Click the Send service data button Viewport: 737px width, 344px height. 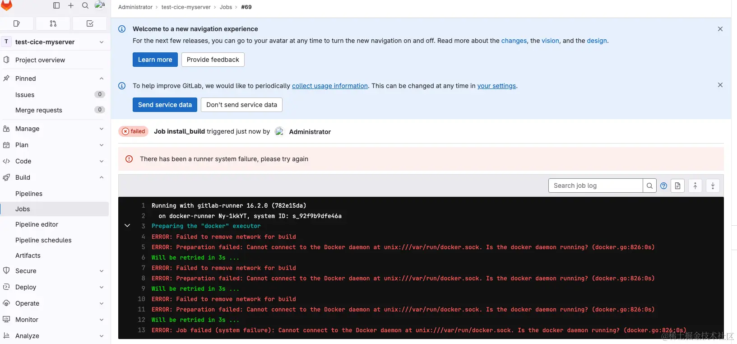tap(165, 105)
